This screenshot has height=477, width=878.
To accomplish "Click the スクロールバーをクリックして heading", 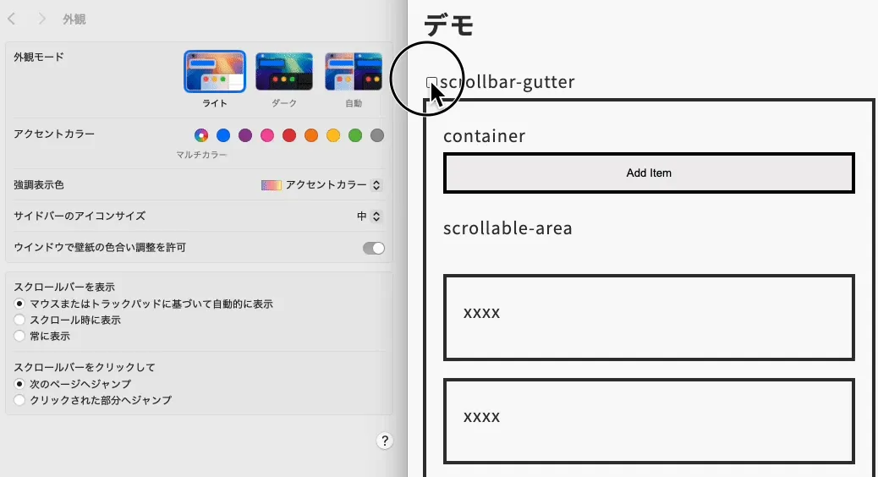I will pos(85,367).
